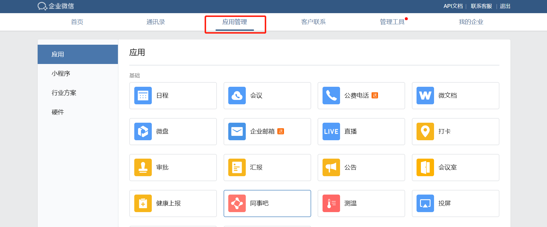Select 应用 in the sidebar
547x227 pixels.
[78, 54]
